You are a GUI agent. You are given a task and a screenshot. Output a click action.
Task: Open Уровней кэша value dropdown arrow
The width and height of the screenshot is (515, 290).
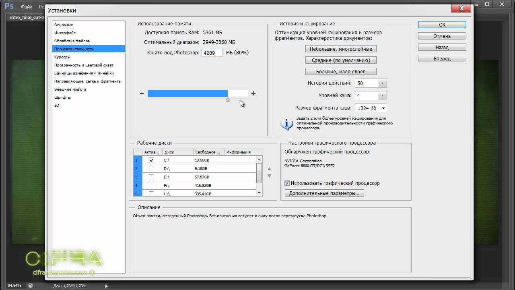382,96
